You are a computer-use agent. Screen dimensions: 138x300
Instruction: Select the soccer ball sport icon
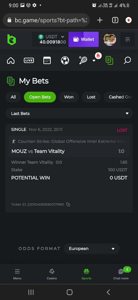coord(65,60)
